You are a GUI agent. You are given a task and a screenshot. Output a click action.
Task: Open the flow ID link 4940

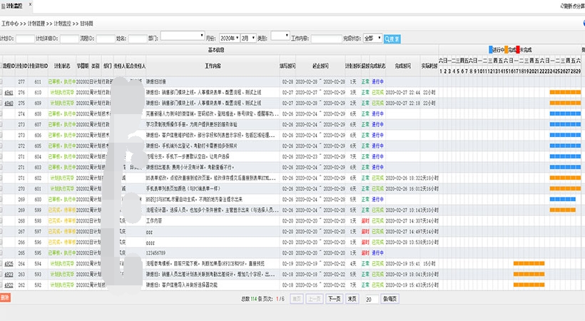pos(9,103)
